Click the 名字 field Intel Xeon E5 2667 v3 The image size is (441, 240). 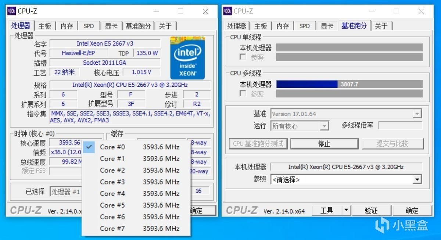click(105, 43)
